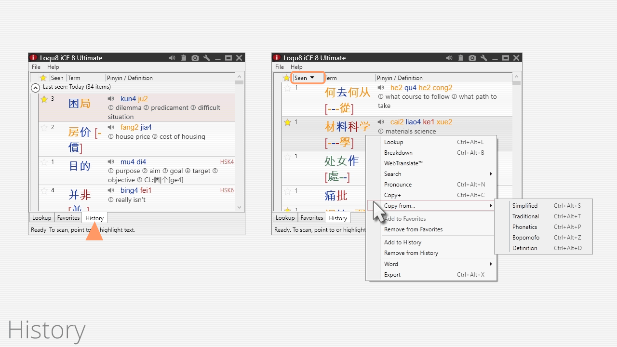The image size is (617, 347).
Task: Play audio for he2 qu4 he2 cong2
Action: click(x=381, y=88)
